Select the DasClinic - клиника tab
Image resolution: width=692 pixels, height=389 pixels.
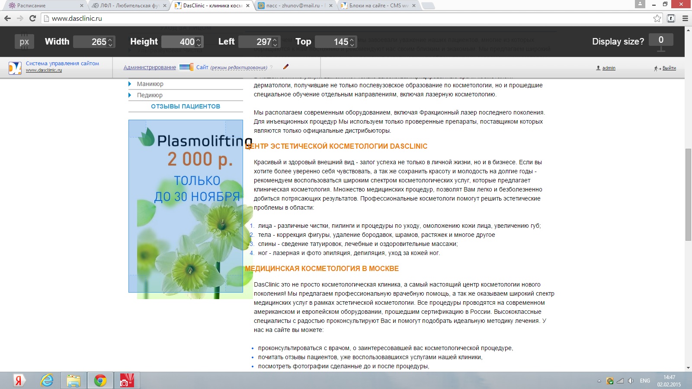coord(212,6)
